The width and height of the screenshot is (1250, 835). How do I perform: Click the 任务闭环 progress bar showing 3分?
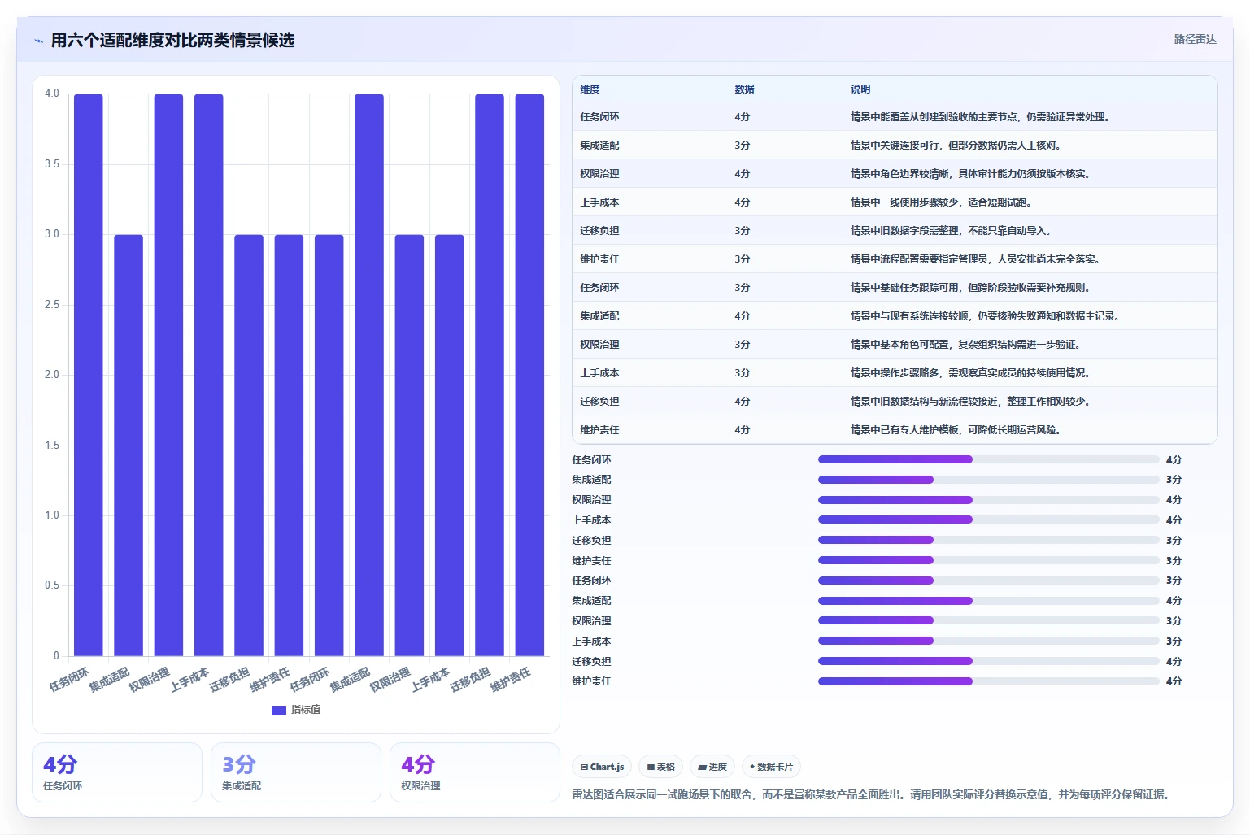pos(988,580)
